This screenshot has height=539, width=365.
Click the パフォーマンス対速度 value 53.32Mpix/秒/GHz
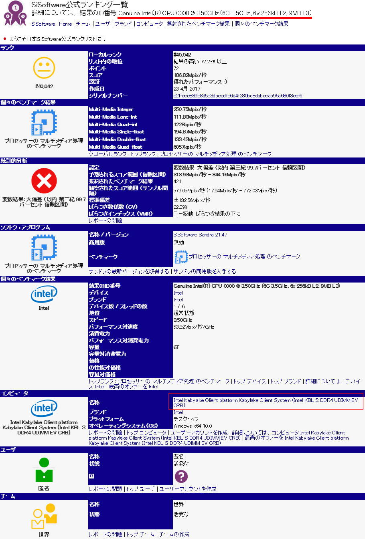(x=194, y=327)
